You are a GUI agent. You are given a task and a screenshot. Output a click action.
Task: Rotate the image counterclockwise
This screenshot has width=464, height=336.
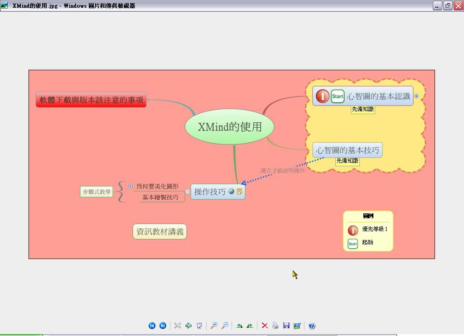point(250,326)
